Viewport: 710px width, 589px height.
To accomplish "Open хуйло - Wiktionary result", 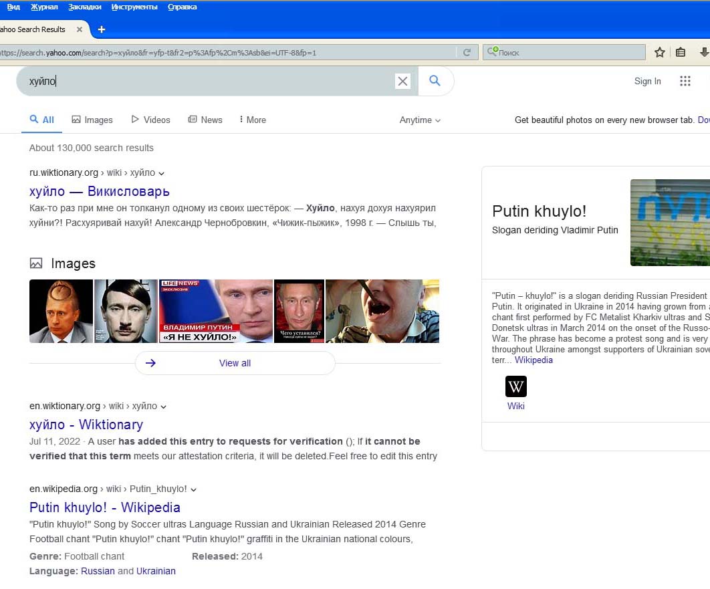I will click(x=86, y=425).
